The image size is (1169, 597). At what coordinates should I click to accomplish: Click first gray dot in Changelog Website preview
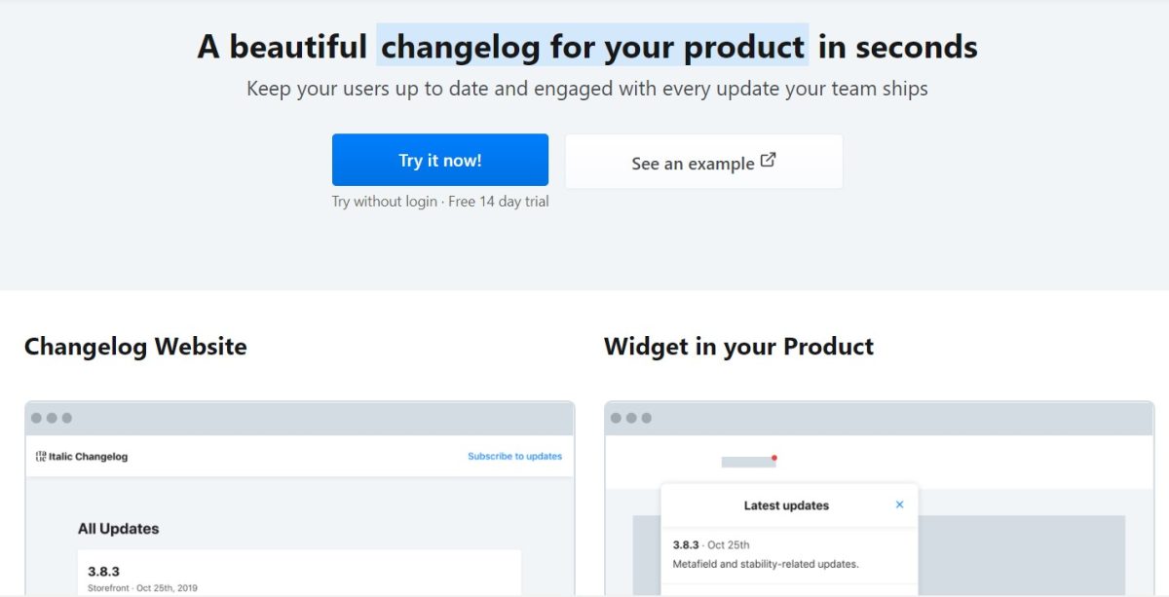click(36, 418)
